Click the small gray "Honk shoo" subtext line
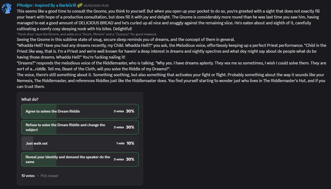Screen dimensions: 331x189 87,34
